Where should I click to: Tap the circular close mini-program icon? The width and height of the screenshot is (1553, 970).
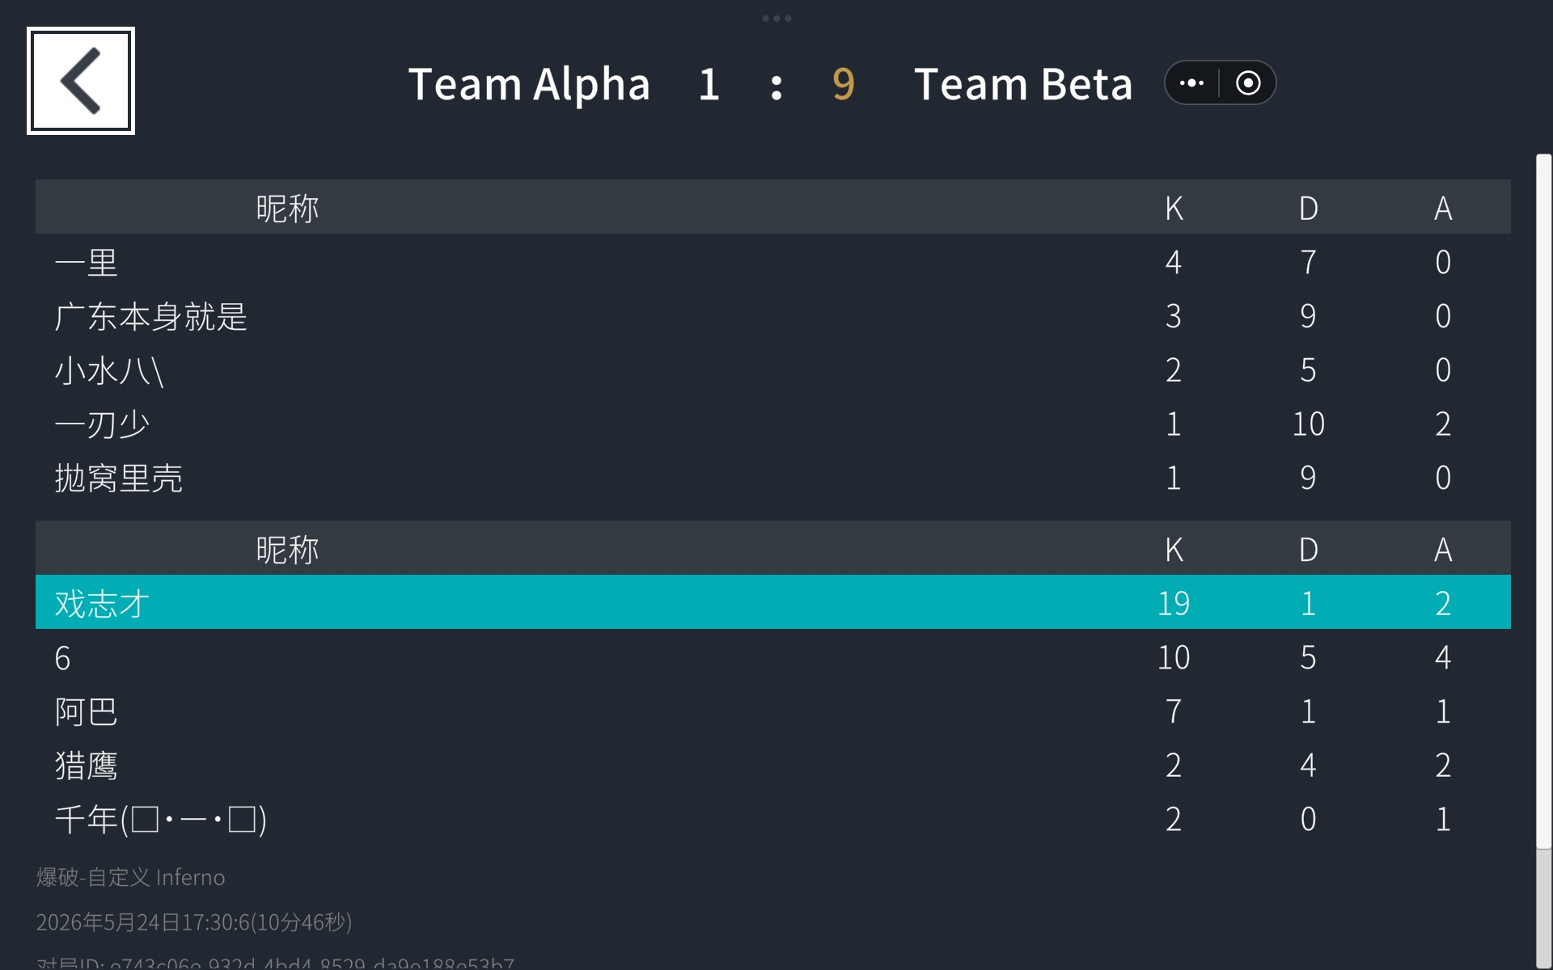1248,82
